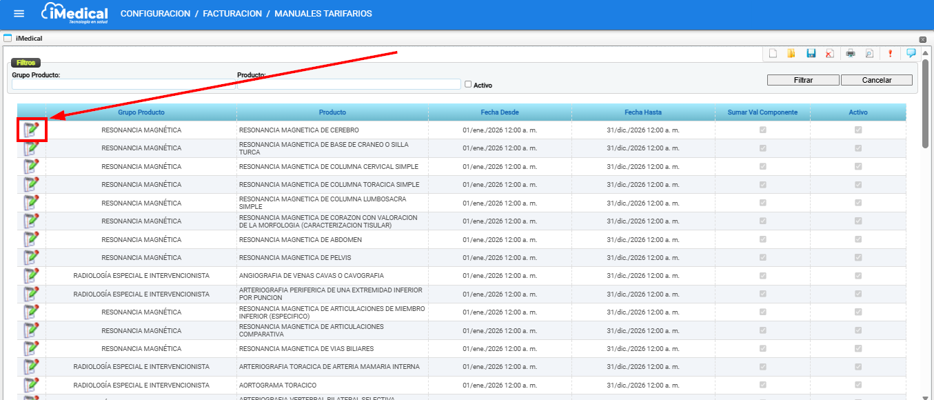Open the blue chat bubble icon
Screen dimensions: 934x400
pos(911,53)
